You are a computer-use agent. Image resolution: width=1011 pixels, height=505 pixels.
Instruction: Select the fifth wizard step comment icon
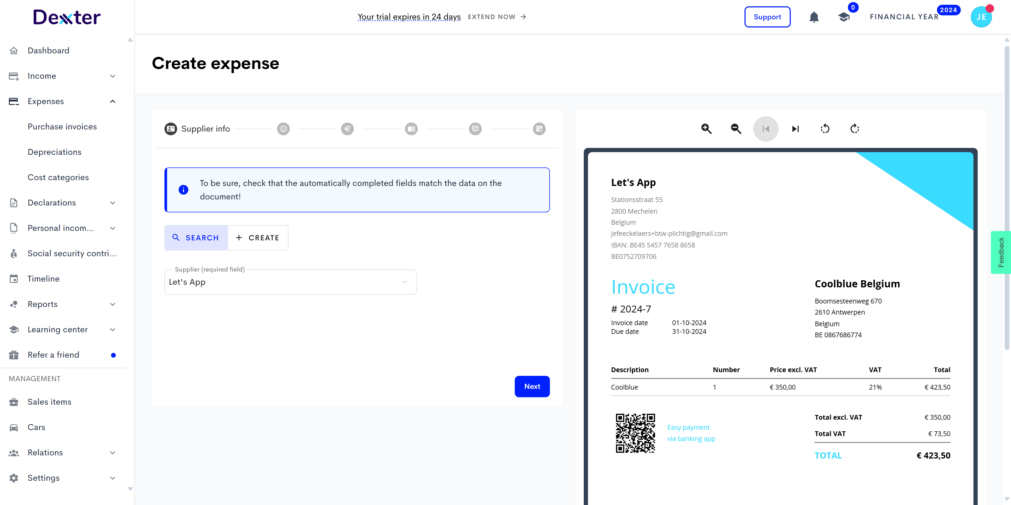(475, 129)
